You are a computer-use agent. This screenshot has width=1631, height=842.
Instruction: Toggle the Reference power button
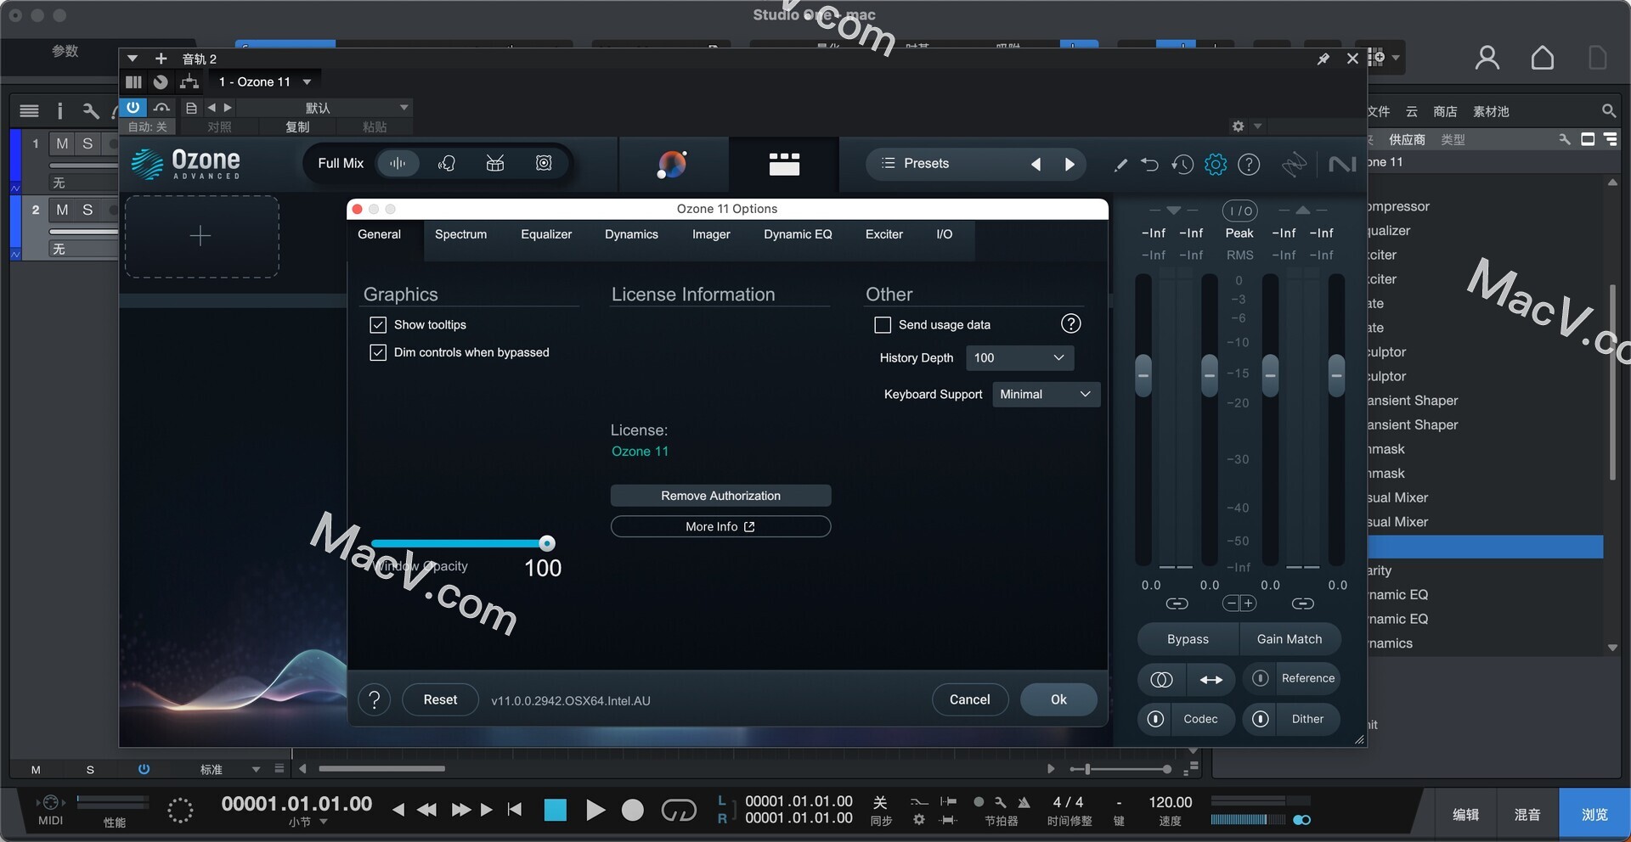[1261, 678]
